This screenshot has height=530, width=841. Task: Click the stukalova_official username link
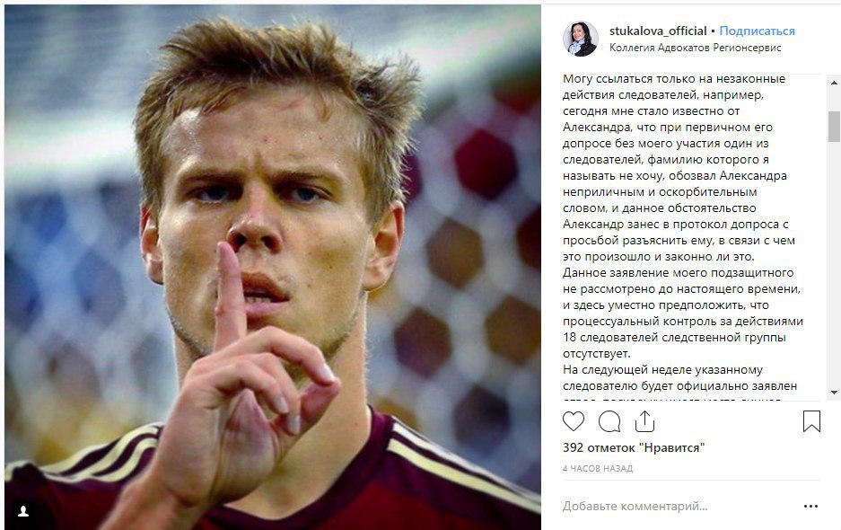coord(658,31)
